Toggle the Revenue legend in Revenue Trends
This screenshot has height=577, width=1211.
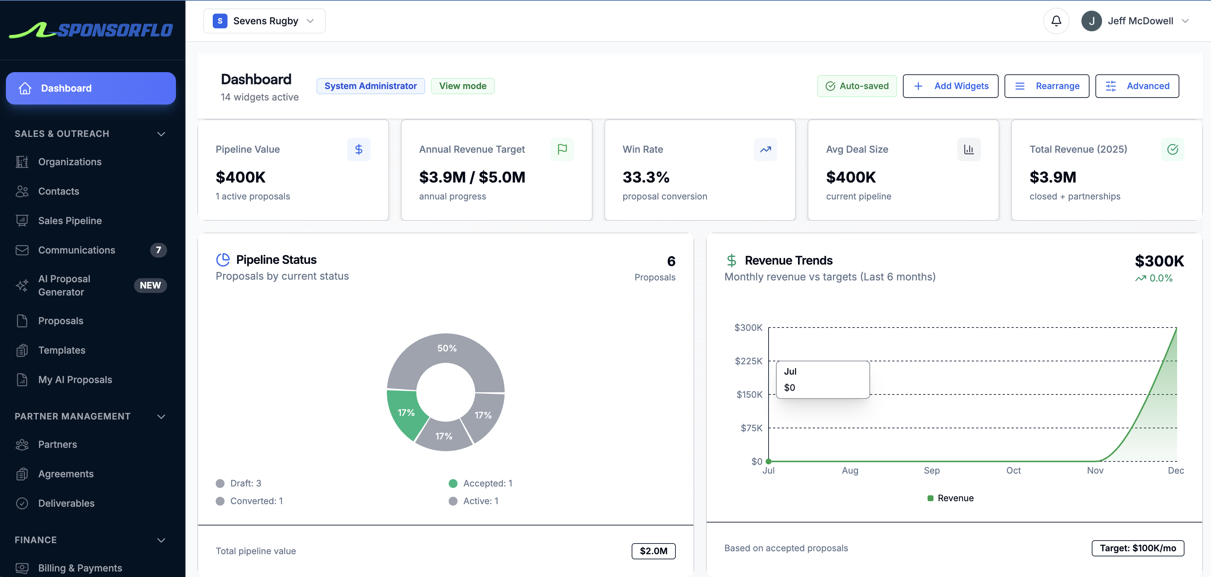click(950, 498)
